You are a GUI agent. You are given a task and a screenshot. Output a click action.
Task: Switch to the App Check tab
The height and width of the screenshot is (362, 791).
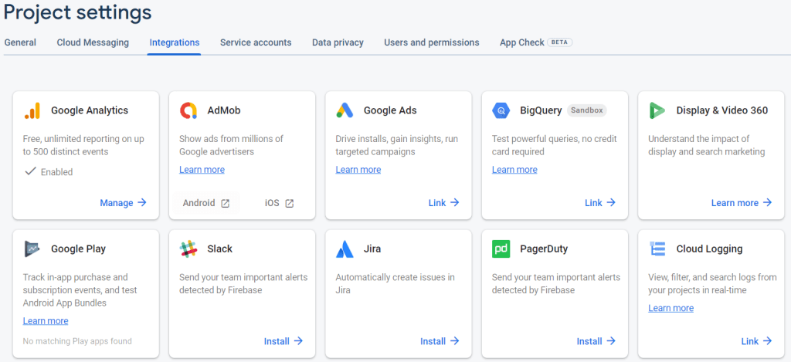(521, 42)
